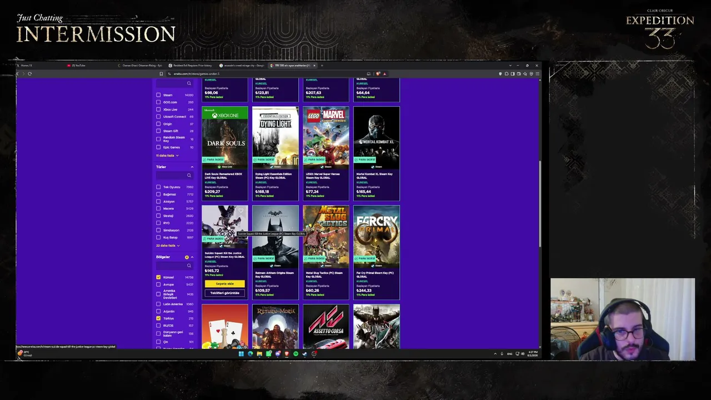Click the Türler filter search field

pyautogui.click(x=174, y=176)
